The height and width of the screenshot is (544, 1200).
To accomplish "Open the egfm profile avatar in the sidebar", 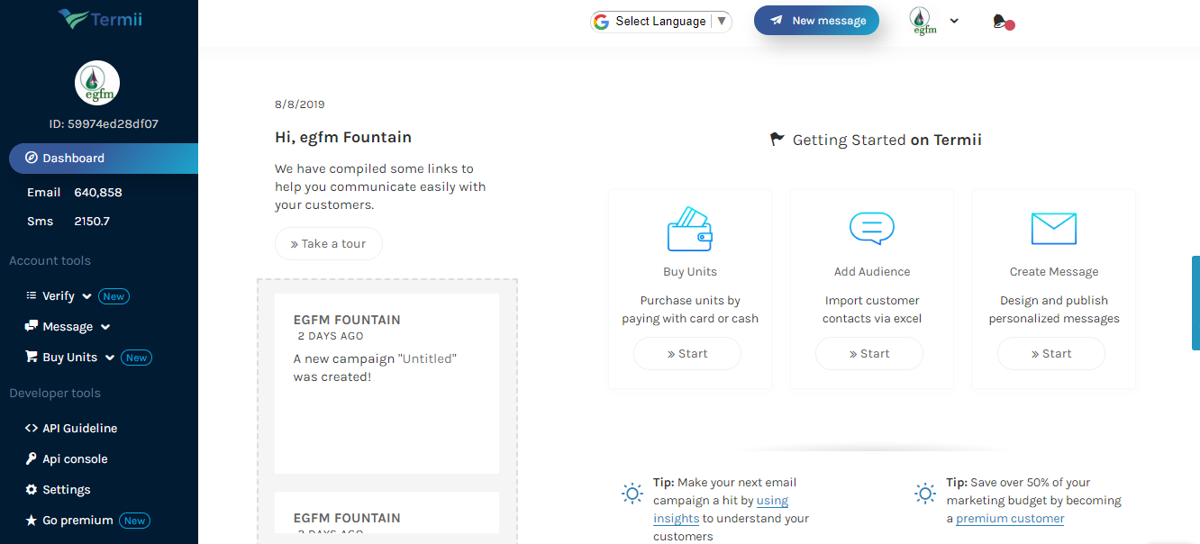I will [x=97, y=83].
